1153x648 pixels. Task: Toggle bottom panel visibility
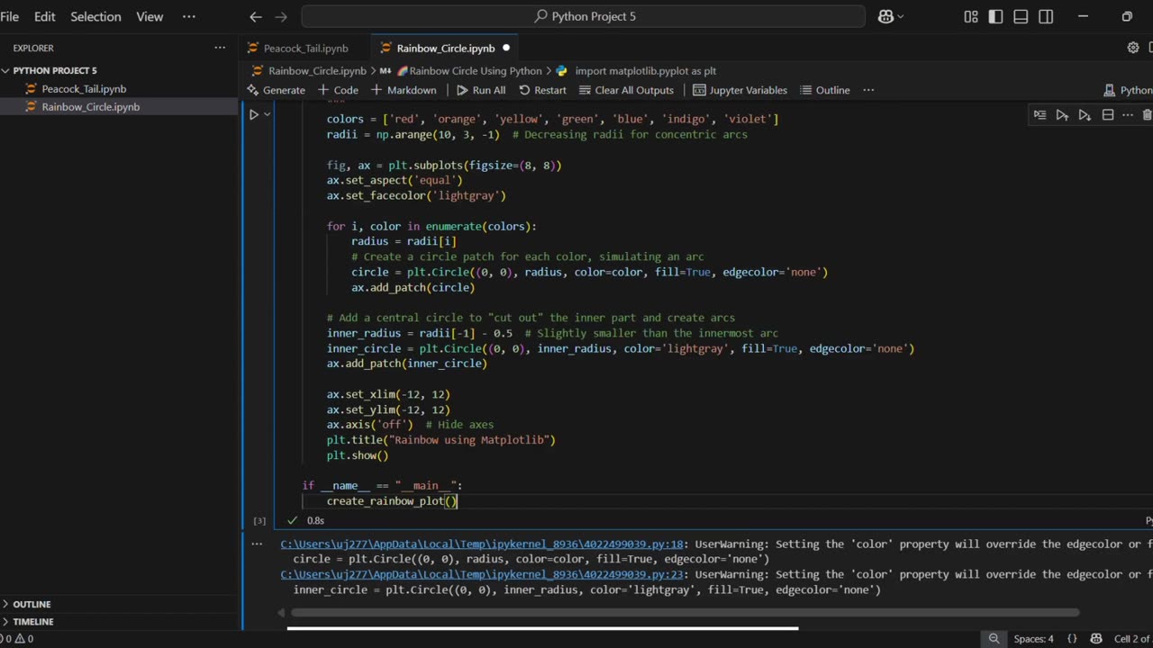click(x=1021, y=16)
